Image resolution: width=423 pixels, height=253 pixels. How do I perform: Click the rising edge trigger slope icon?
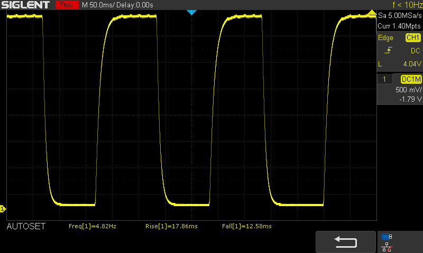388,50
